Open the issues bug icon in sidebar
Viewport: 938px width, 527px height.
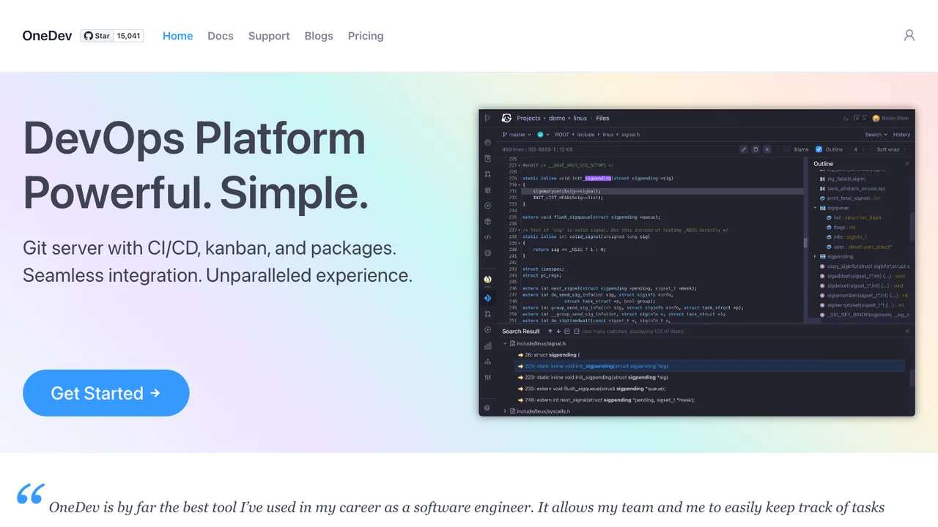click(488, 190)
